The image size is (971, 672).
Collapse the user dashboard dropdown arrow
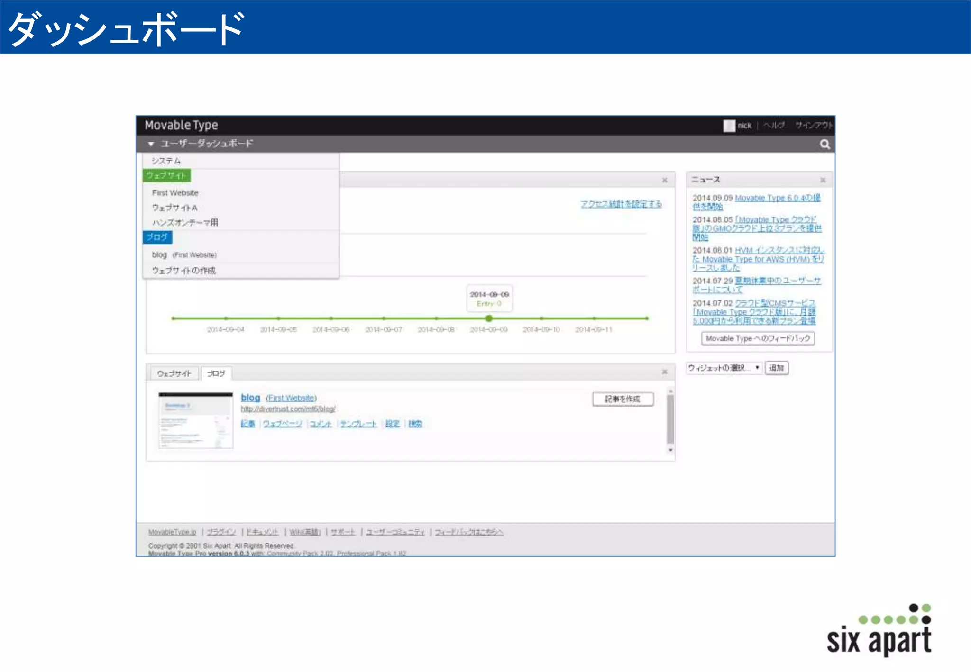point(151,144)
